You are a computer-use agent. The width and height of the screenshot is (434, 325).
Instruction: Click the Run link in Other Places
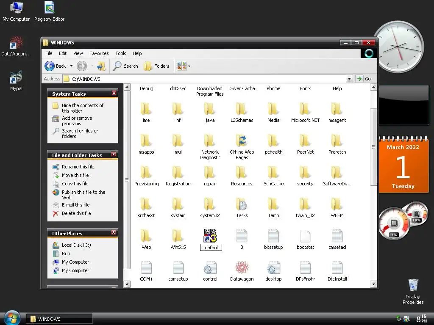(66, 253)
